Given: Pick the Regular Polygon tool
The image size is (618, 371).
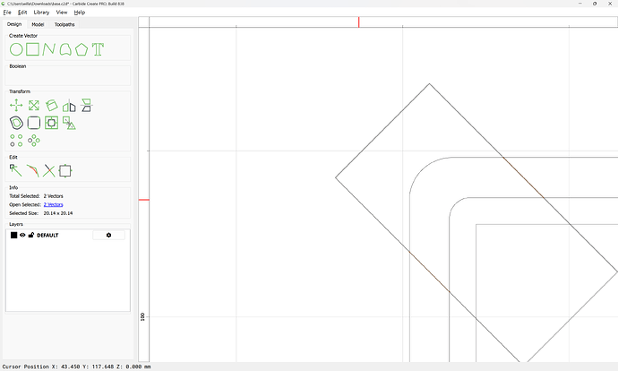Looking at the screenshot, I should click(x=82, y=49).
